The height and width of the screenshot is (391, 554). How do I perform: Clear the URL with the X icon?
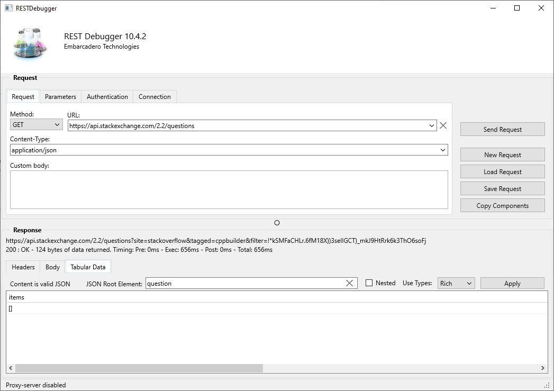click(x=443, y=125)
